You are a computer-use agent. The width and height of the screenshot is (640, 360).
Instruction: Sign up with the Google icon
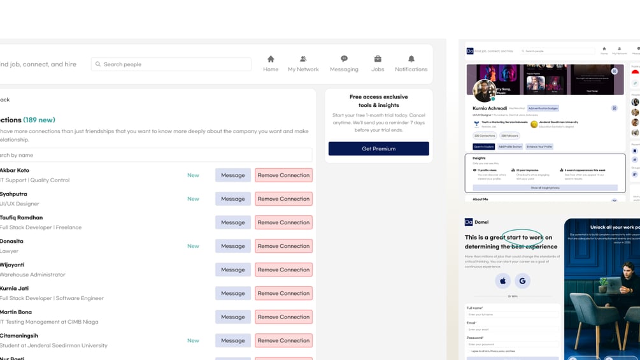[522, 281]
